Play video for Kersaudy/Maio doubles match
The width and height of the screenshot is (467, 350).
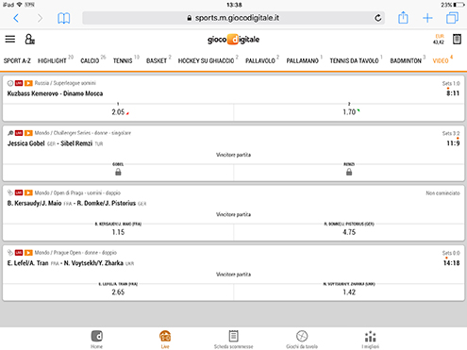pos(28,192)
